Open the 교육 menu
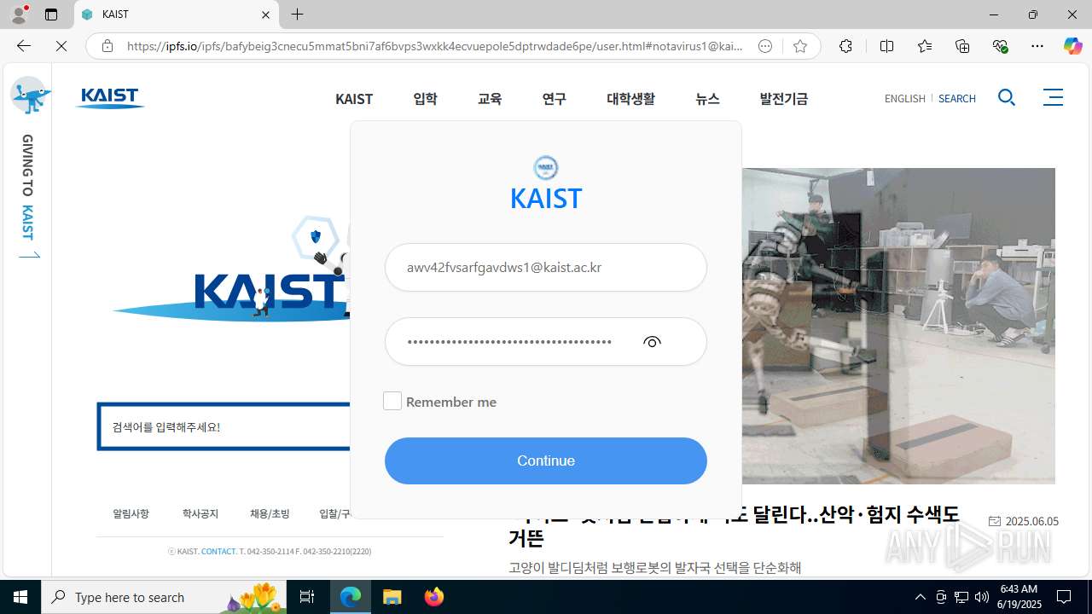The image size is (1092, 614). tap(490, 99)
